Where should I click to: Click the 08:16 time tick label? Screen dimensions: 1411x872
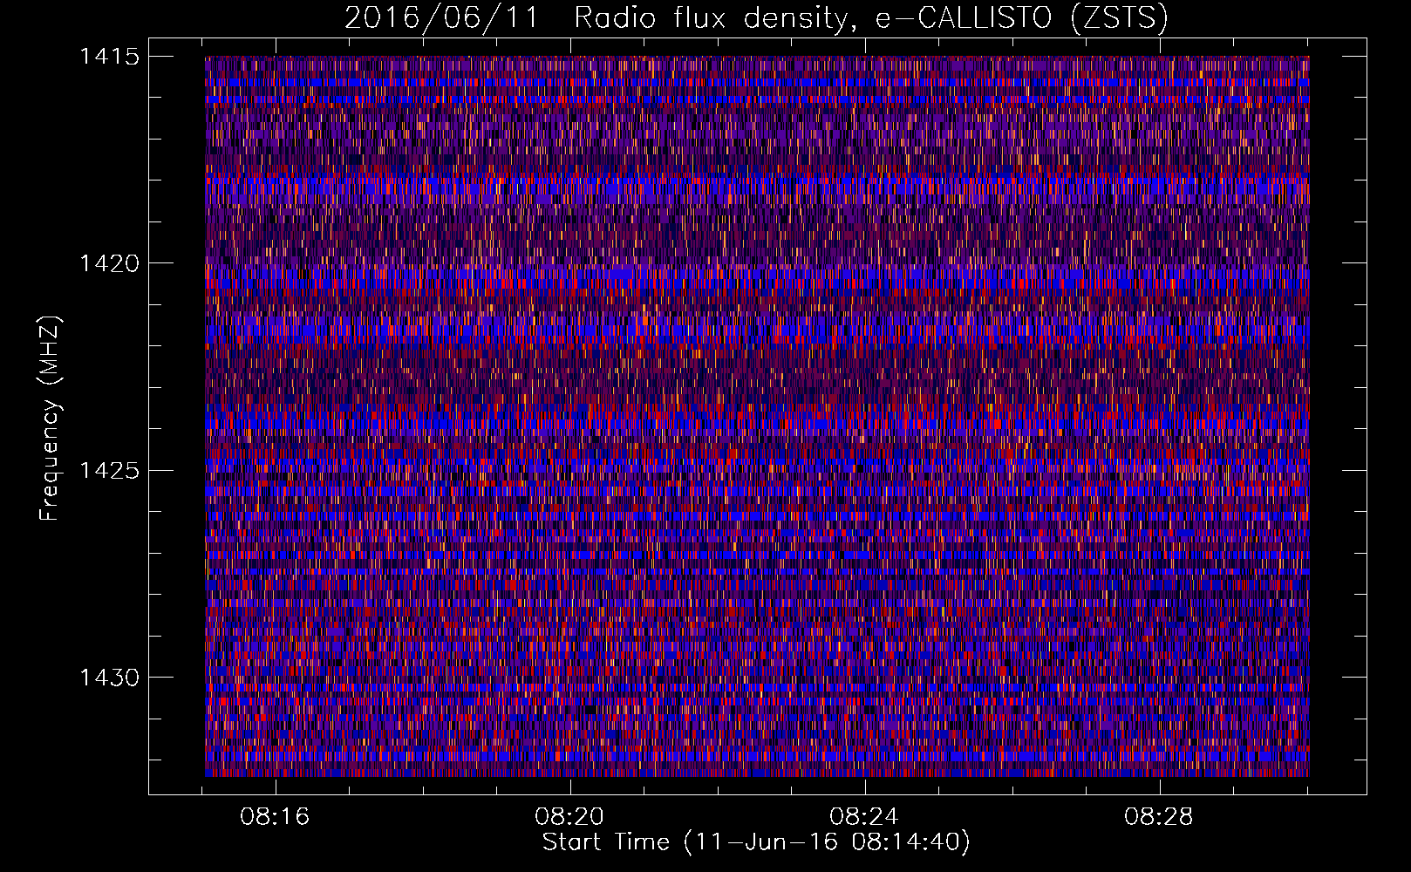click(276, 817)
